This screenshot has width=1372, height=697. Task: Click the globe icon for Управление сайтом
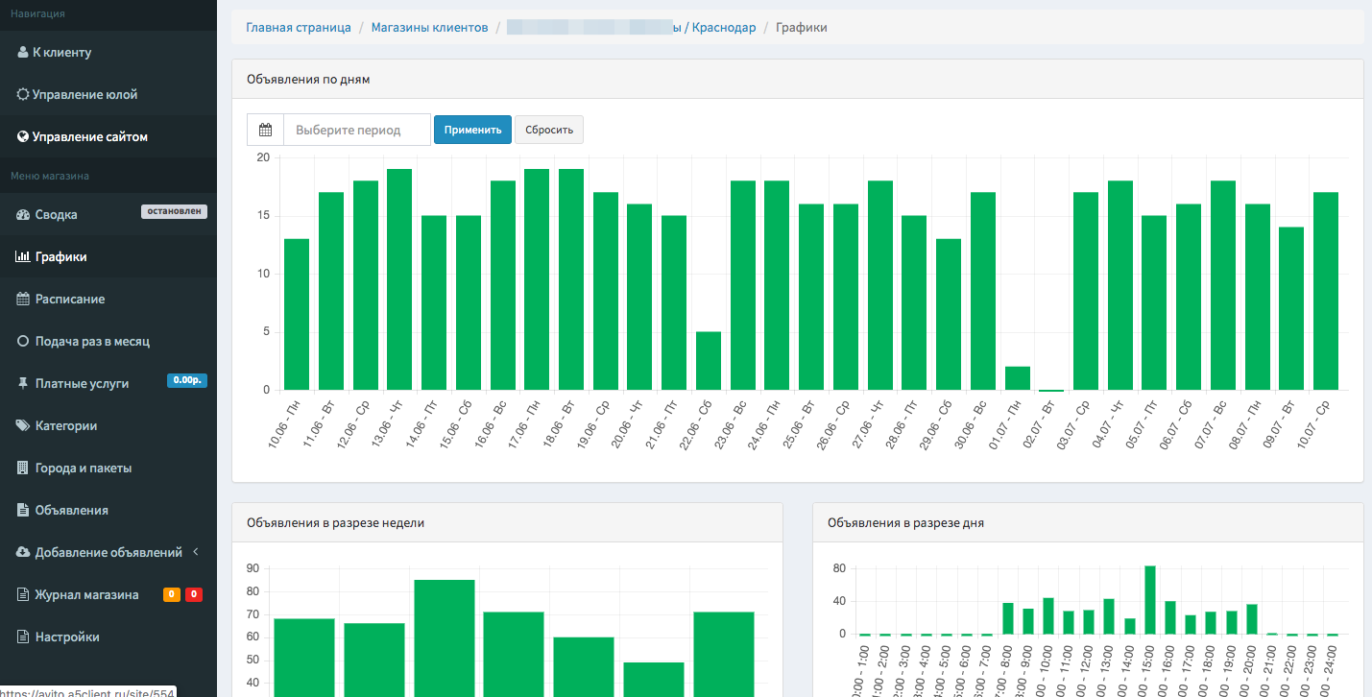click(x=23, y=137)
